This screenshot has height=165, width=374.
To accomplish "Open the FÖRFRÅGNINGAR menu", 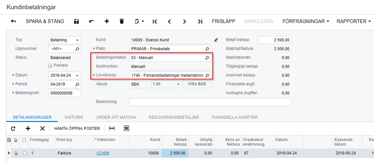I will pos(306,21).
